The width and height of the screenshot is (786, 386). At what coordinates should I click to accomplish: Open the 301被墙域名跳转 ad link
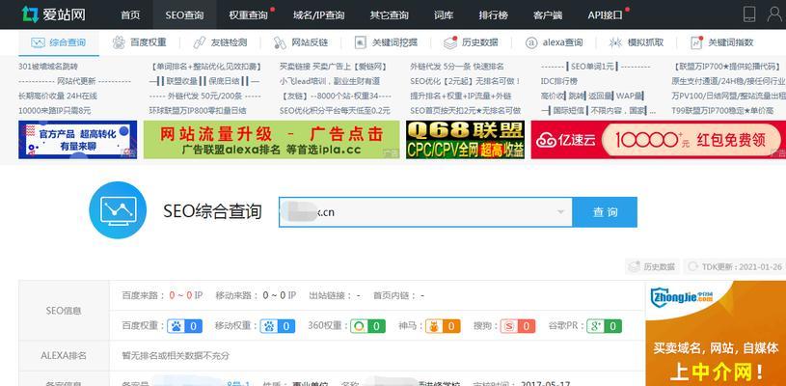[x=48, y=67]
